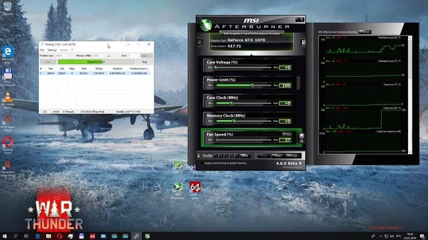Open Microsoft Edge desktop shortcut

(7, 55)
